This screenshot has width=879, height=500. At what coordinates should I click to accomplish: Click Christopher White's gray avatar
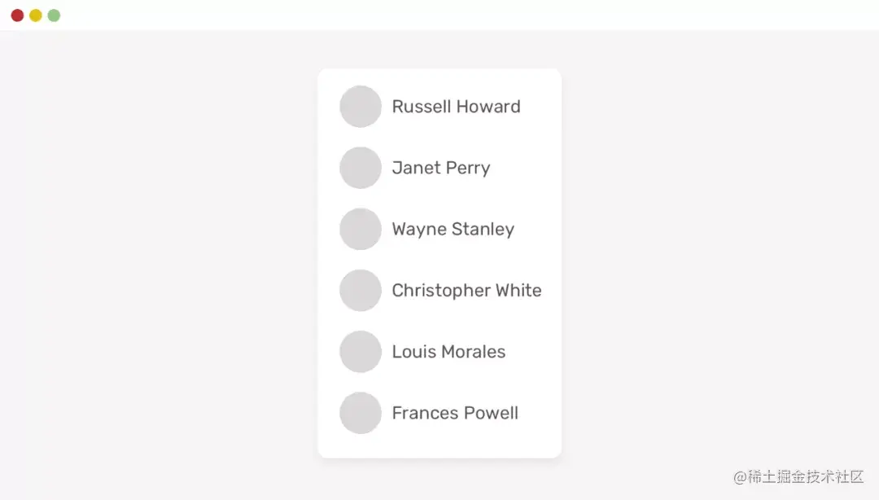361,291
